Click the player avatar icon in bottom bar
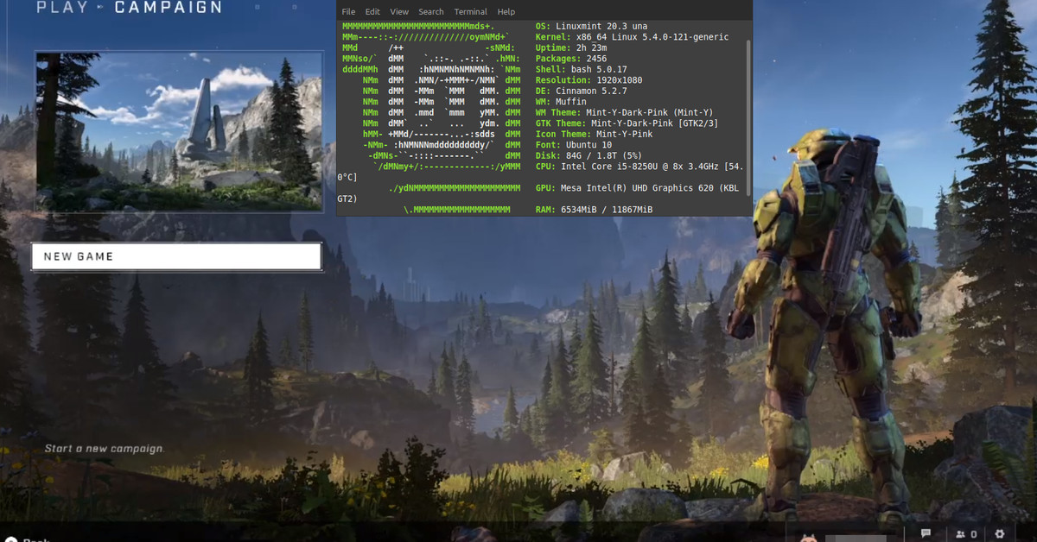 click(x=810, y=537)
